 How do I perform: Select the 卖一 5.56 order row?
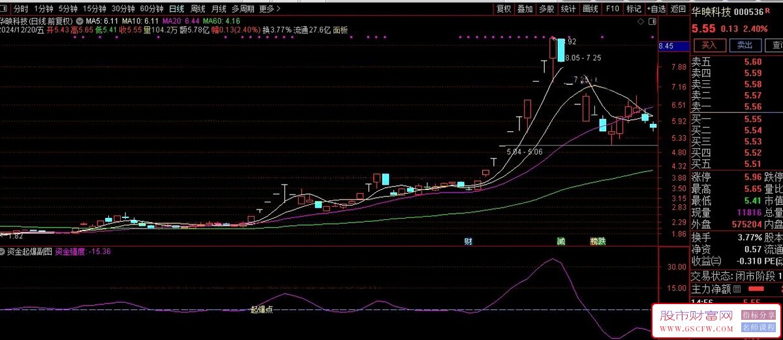click(x=737, y=106)
